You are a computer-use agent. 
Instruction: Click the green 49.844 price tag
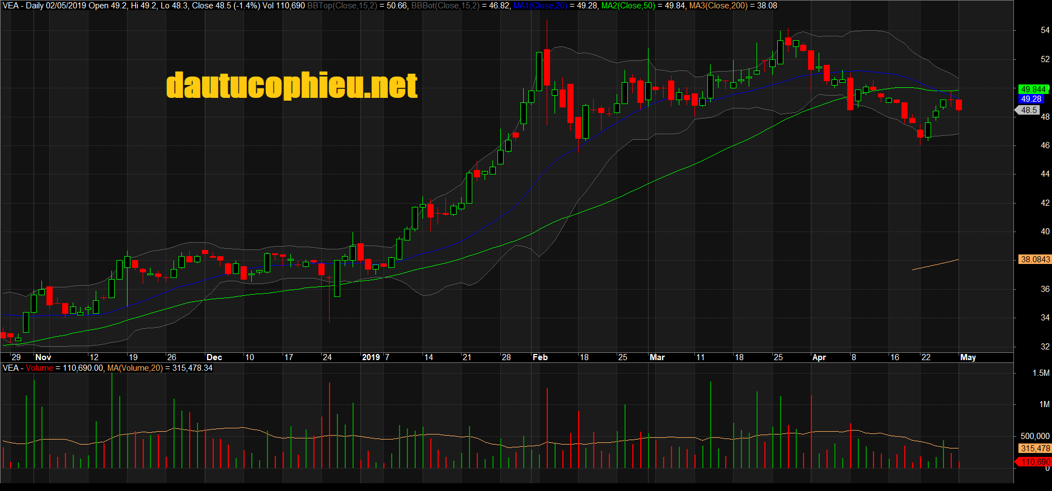[1032, 89]
